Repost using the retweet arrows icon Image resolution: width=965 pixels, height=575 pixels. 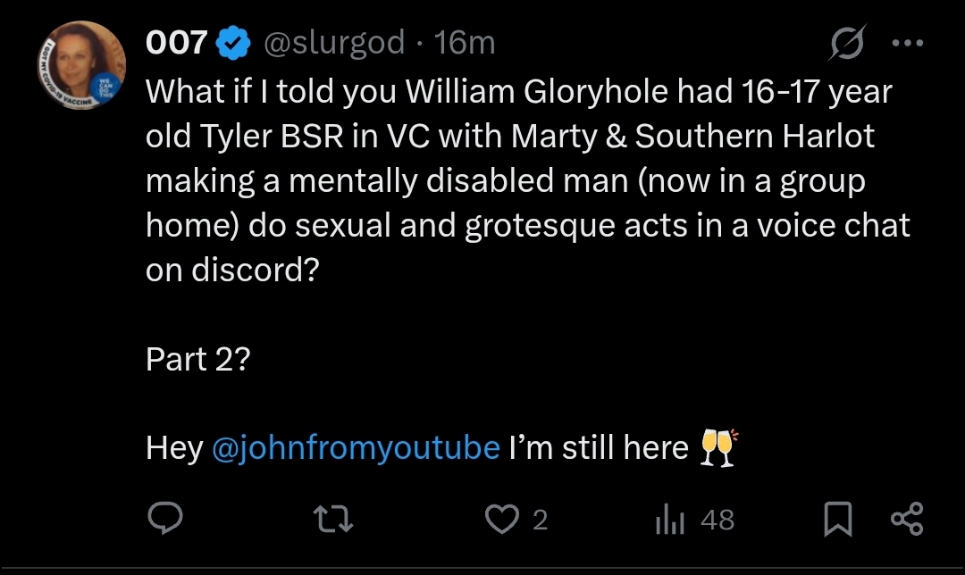(x=333, y=519)
